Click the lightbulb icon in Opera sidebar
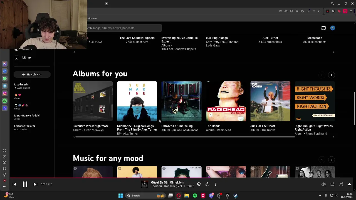This screenshot has height=200, width=356. [4, 175]
